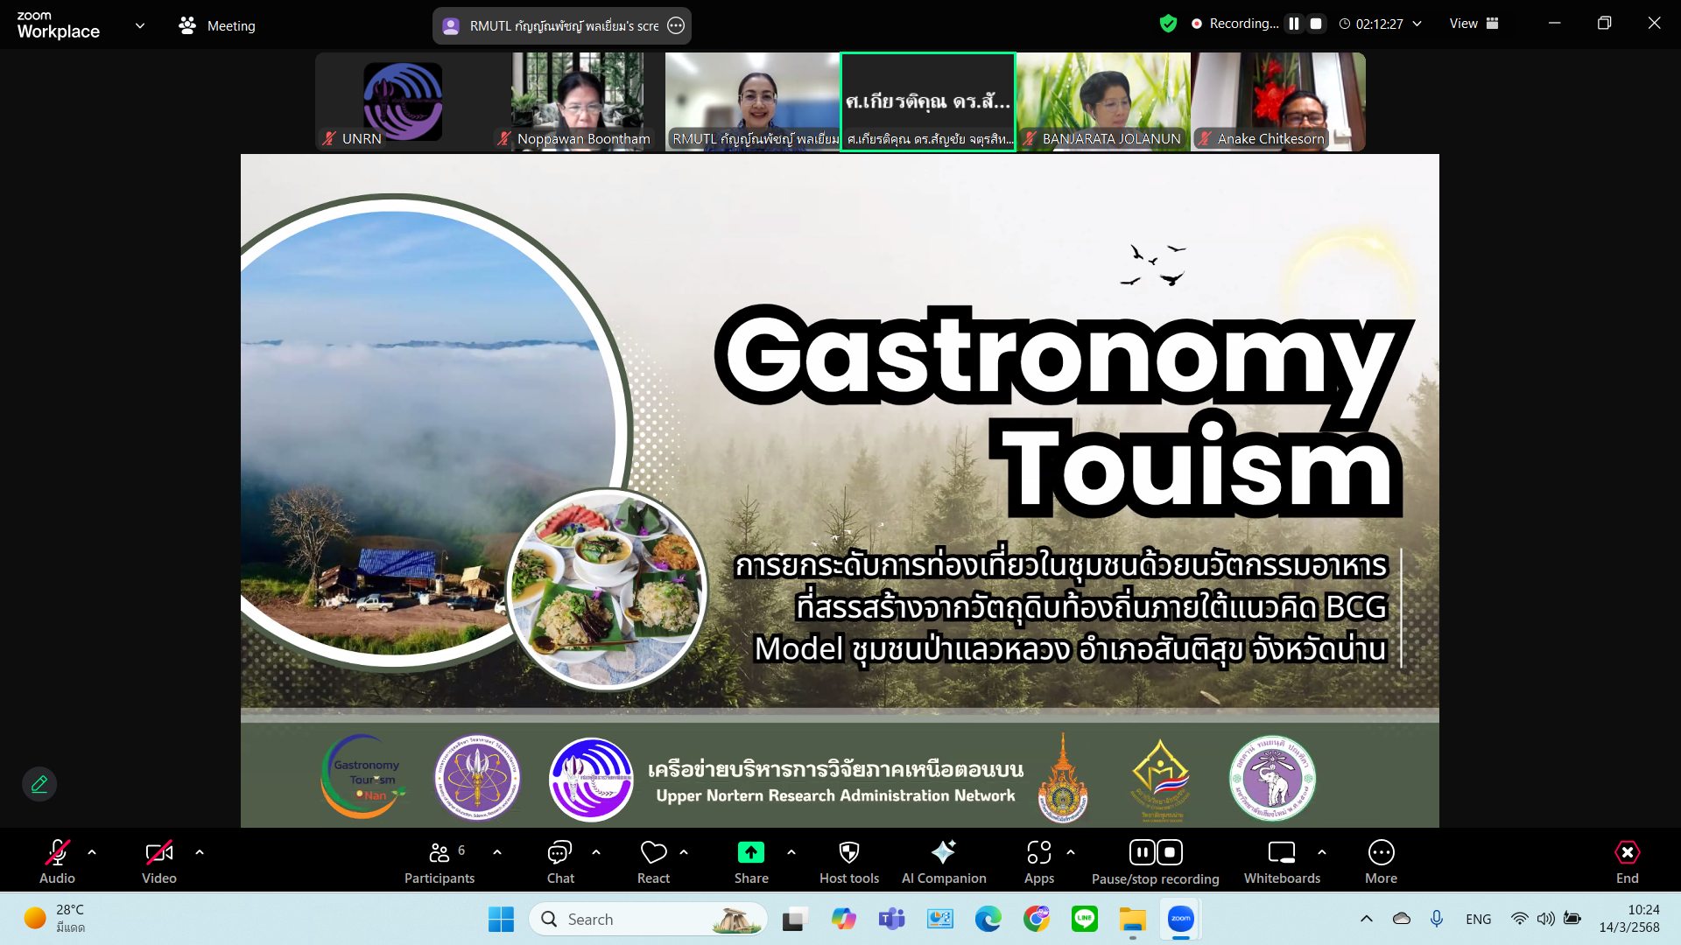Open the Chat panel
Image resolution: width=1681 pixels, height=945 pixels.
[x=559, y=861]
